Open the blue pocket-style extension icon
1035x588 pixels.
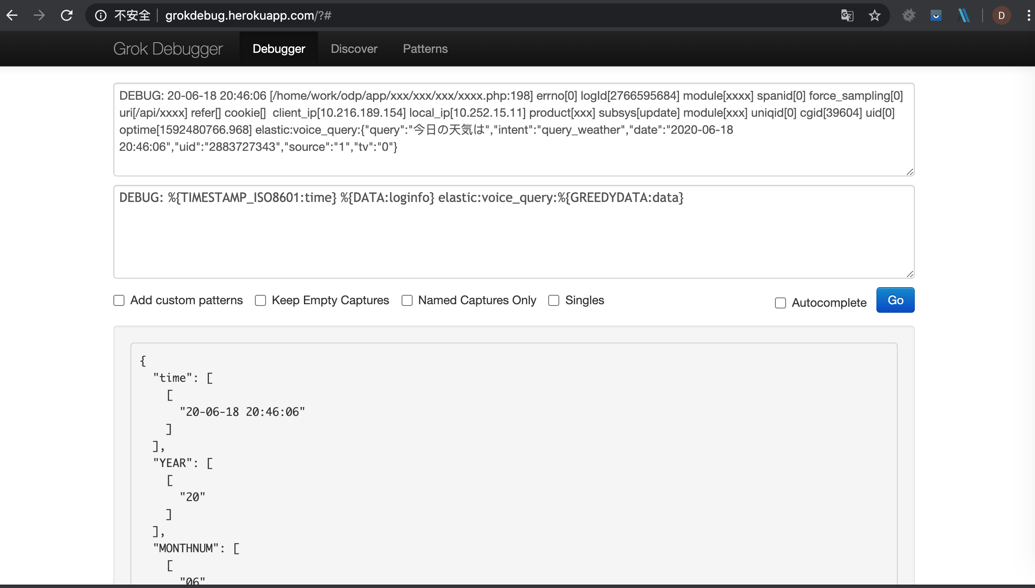click(936, 16)
